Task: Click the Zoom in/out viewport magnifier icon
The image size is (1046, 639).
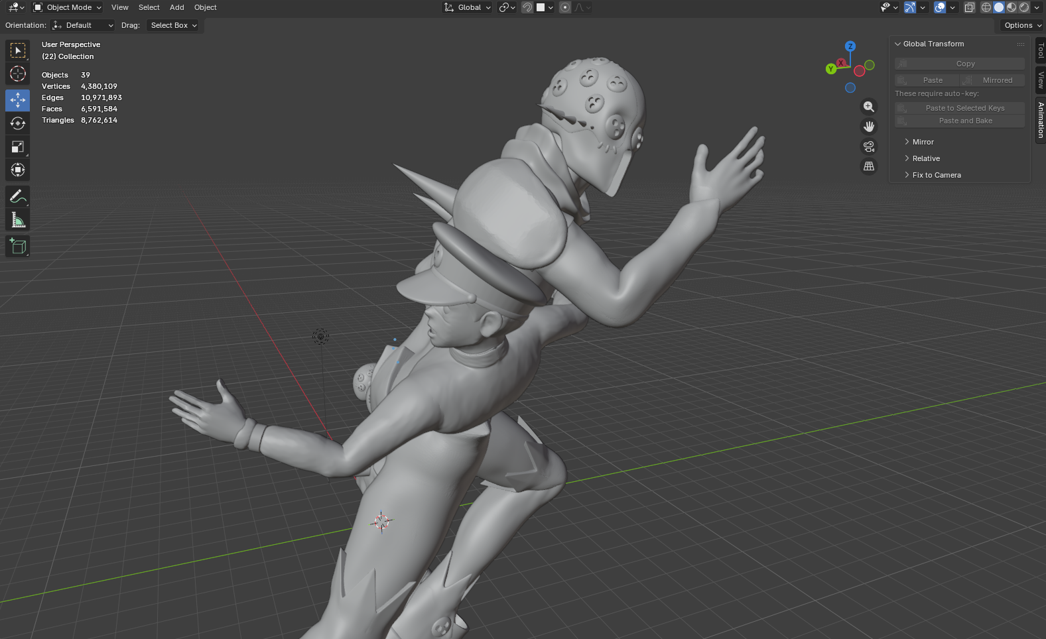Action: tap(868, 107)
